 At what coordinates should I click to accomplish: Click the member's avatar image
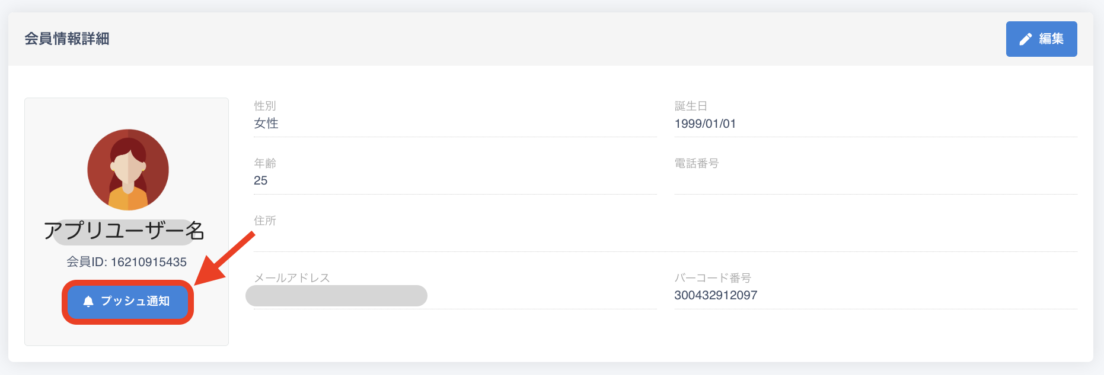coord(128,170)
